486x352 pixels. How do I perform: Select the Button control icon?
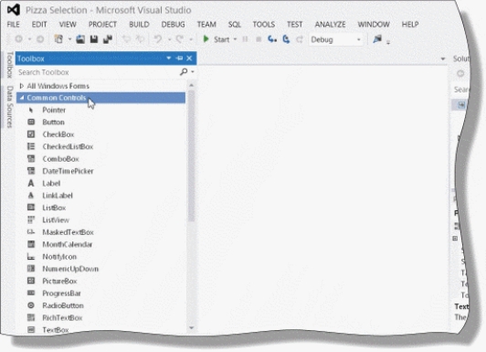(x=31, y=123)
